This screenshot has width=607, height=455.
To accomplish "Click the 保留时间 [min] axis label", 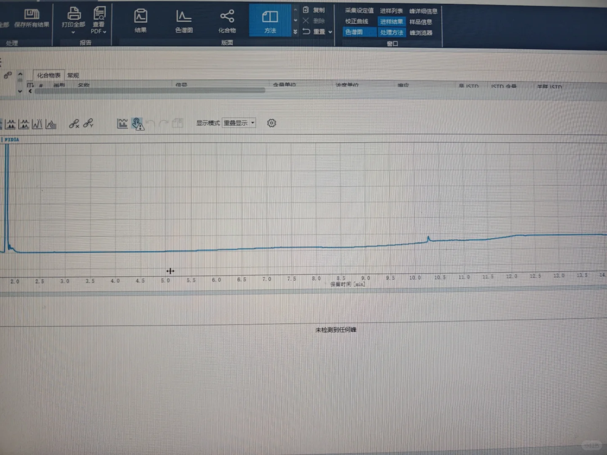I will point(347,284).
